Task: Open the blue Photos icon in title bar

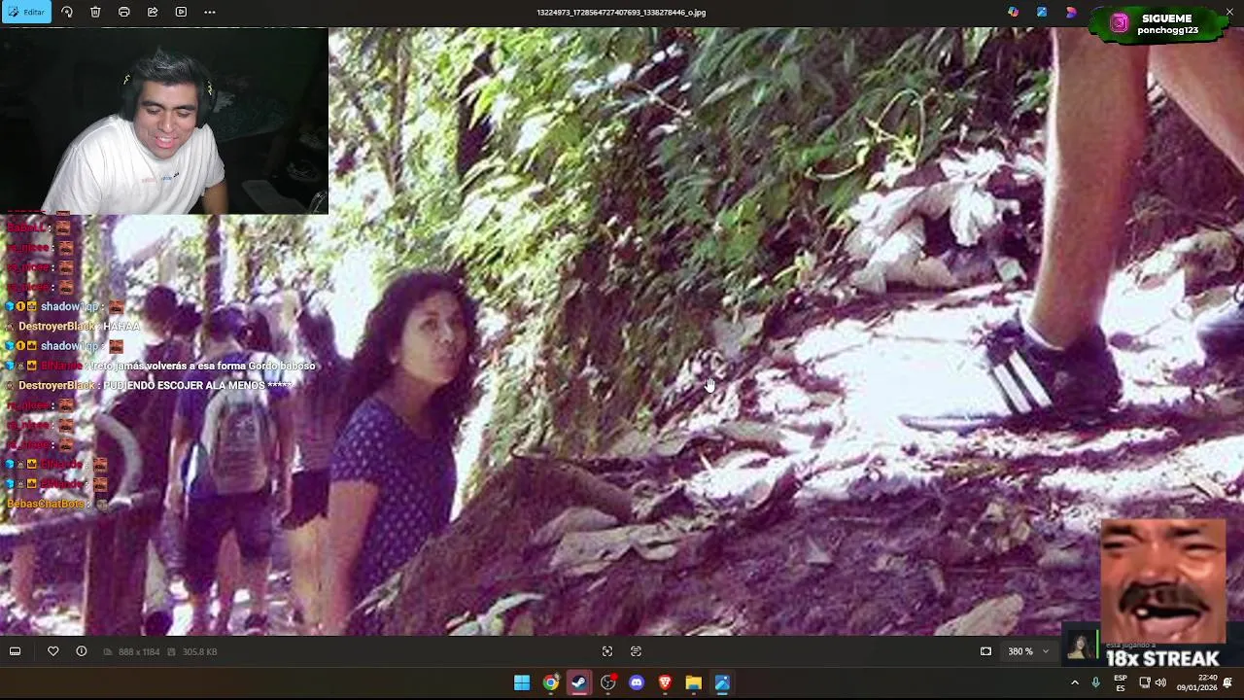Action: pyautogui.click(x=1042, y=12)
